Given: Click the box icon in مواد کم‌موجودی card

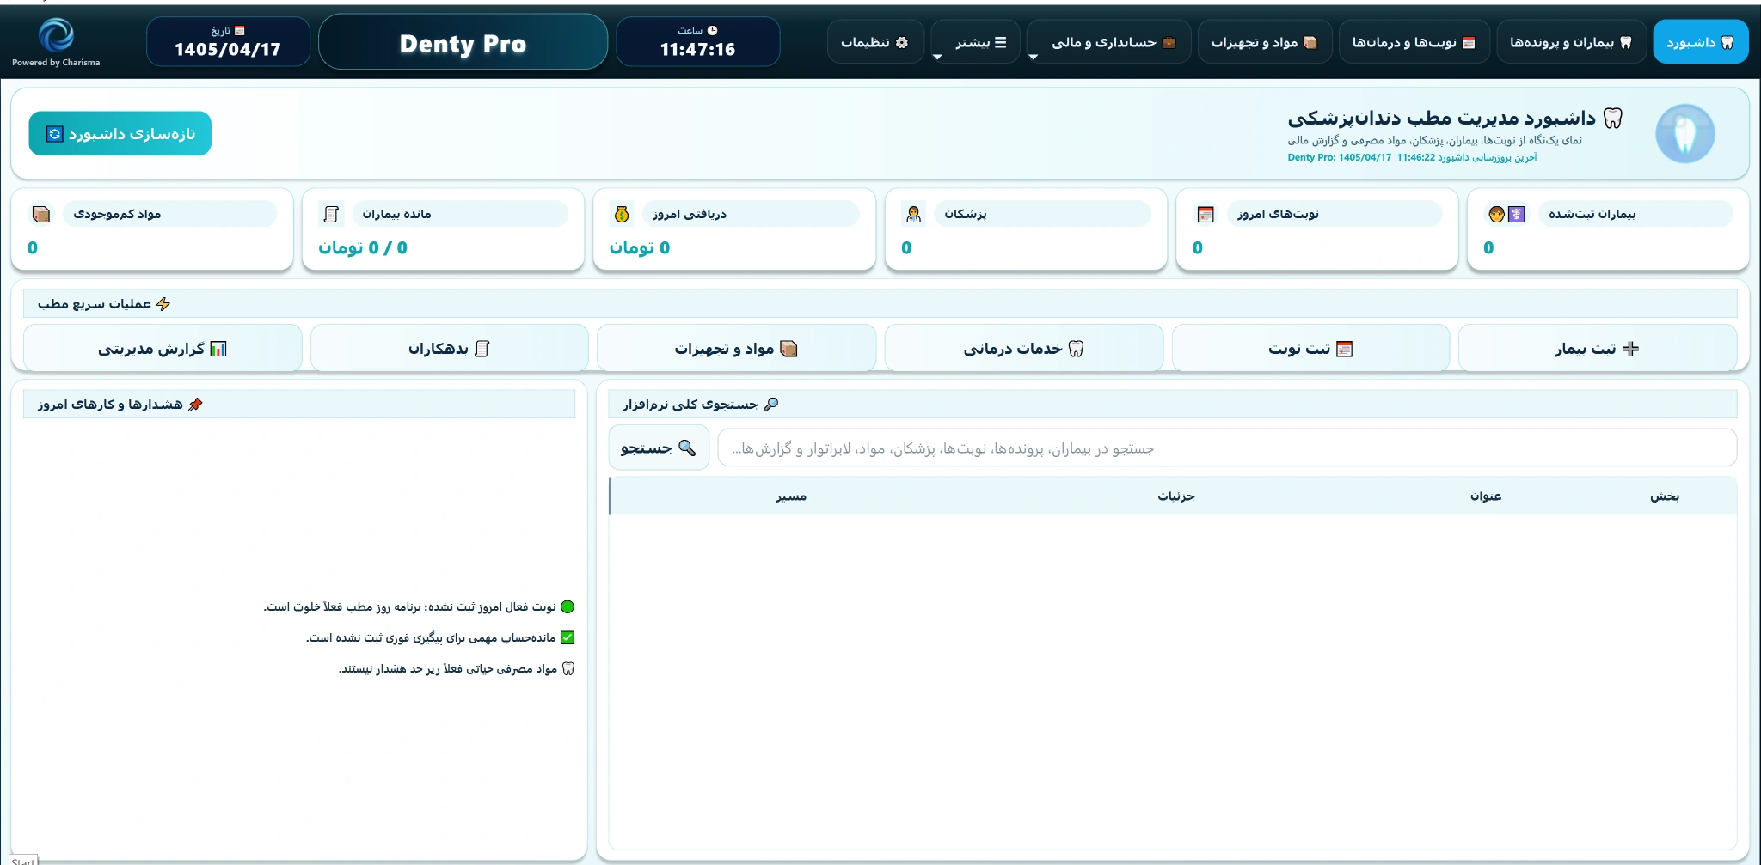Looking at the screenshot, I should pyautogui.click(x=40, y=214).
